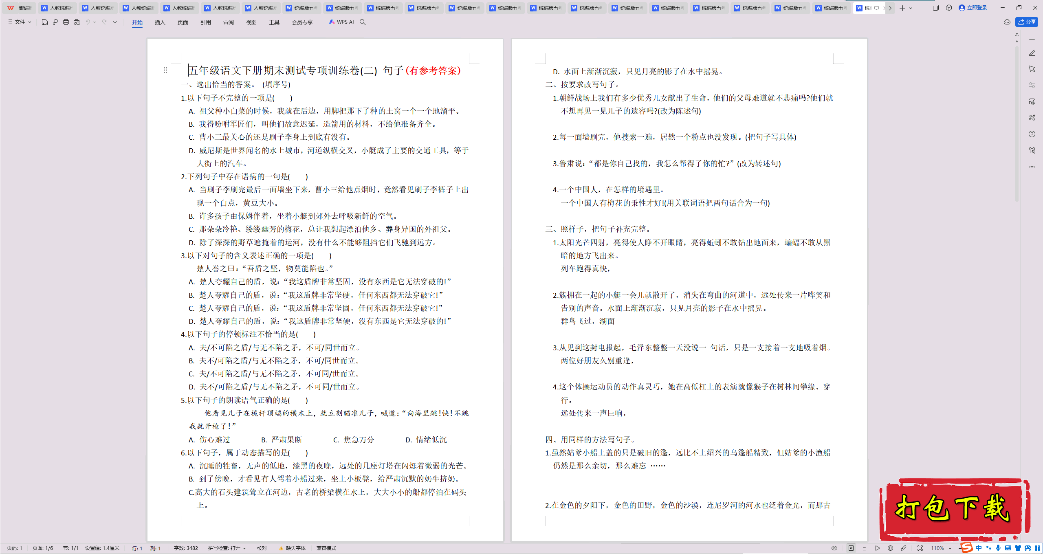Open the 视图 ribbon tab
Screen dimensions: 1043x554
(251, 22)
